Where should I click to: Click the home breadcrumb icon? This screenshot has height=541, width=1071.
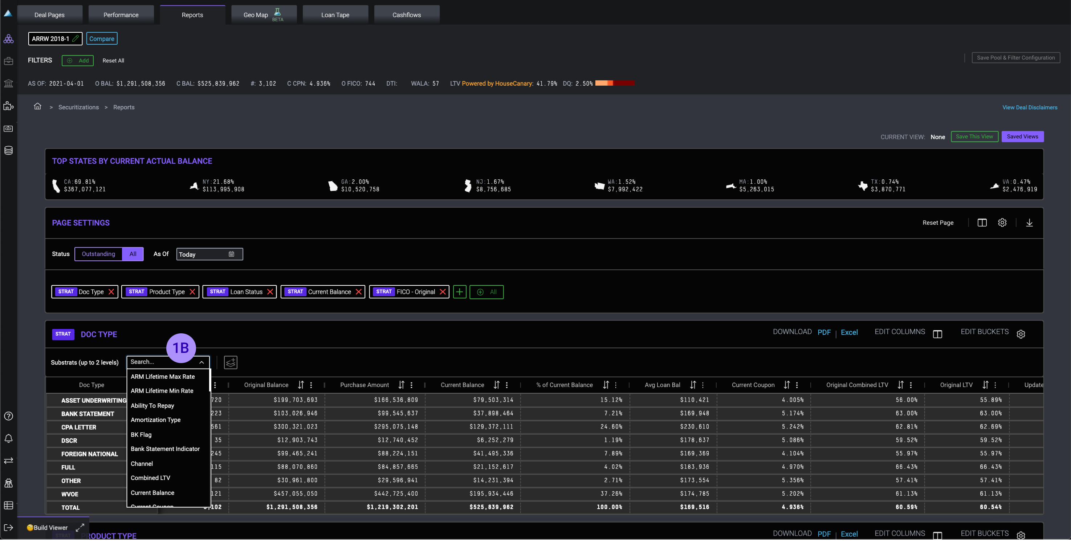(37, 106)
